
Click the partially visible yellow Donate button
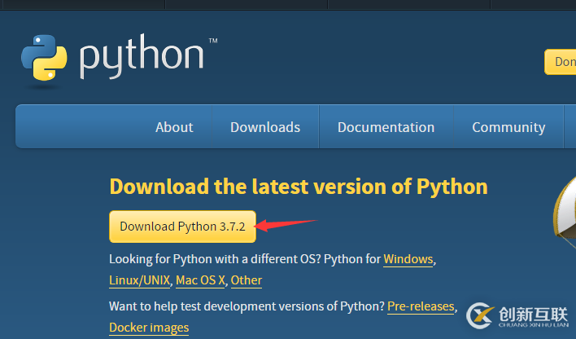click(561, 62)
